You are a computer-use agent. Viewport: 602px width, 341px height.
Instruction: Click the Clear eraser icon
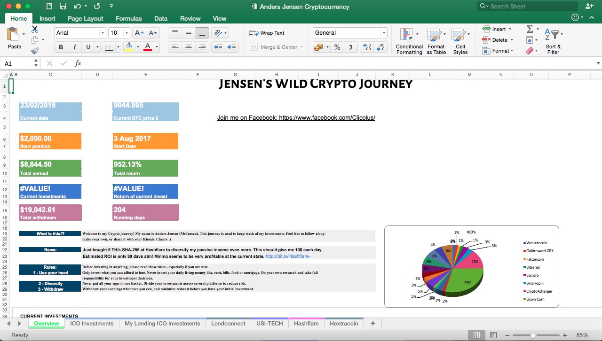pyautogui.click(x=530, y=50)
